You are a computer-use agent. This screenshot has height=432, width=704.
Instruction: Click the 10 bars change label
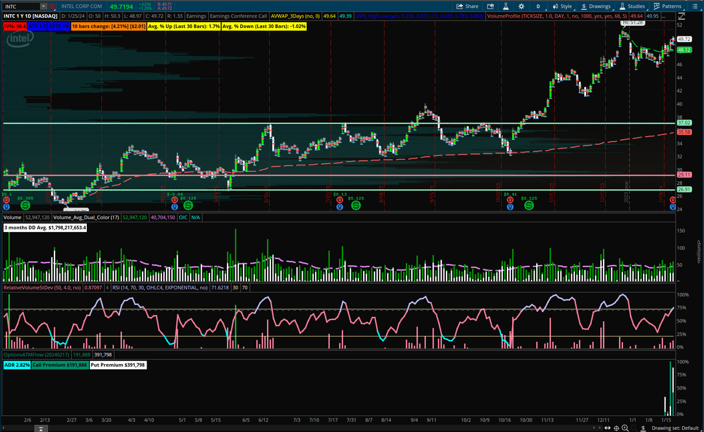click(109, 26)
